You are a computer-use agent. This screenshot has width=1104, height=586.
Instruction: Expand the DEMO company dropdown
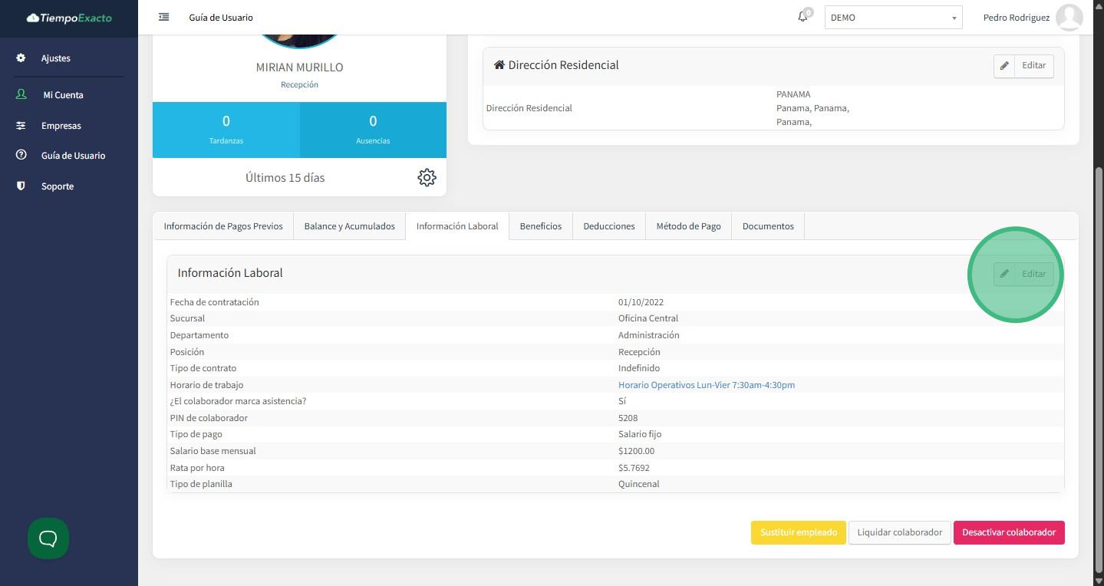pyautogui.click(x=893, y=18)
